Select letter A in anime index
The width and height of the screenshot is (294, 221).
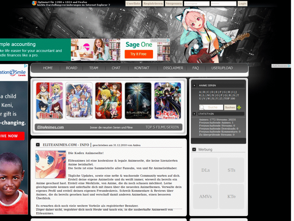click(x=200, y=92)
